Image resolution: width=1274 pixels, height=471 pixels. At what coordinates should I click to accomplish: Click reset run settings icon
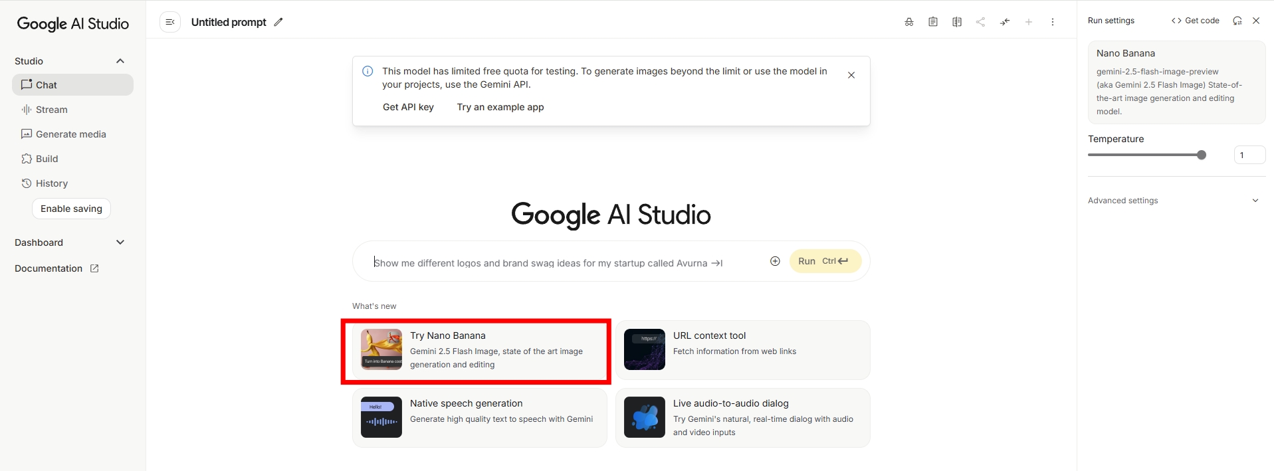tap(1237, 21)
